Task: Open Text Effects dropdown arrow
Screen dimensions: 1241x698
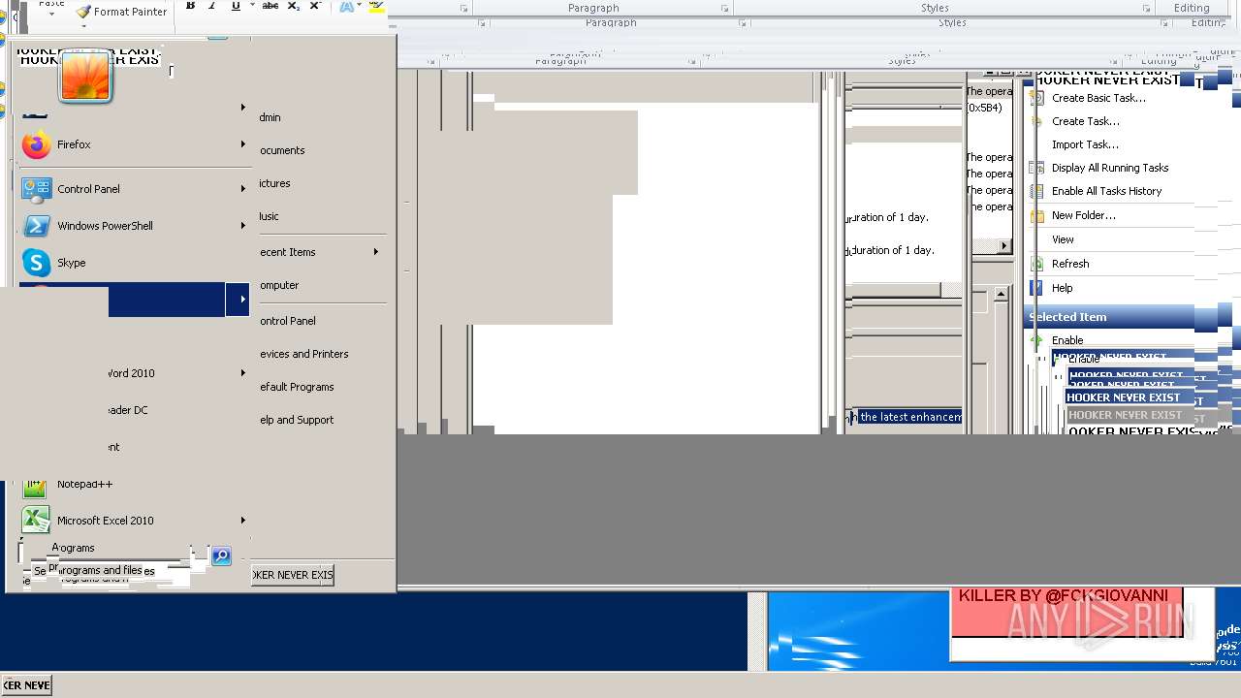Action: [x=359, y=6]
